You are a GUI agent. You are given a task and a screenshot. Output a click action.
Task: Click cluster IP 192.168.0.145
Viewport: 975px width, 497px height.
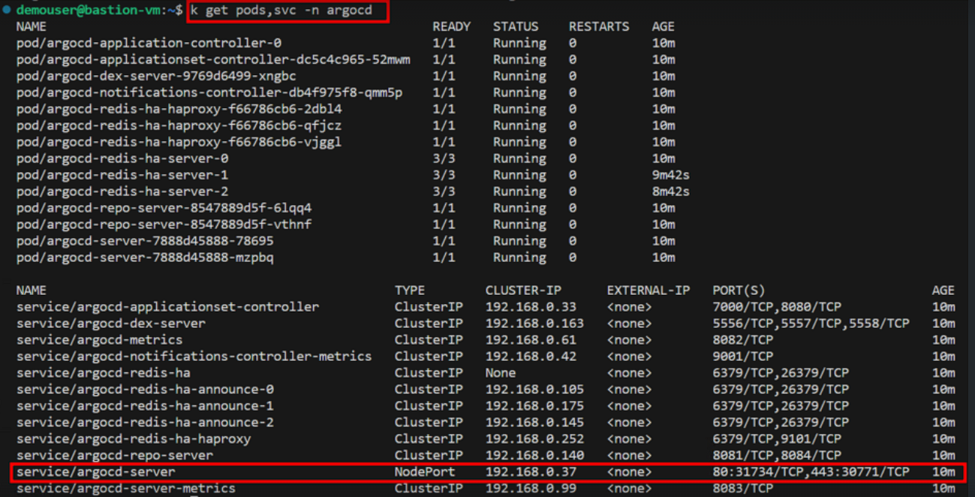point(534,422)
